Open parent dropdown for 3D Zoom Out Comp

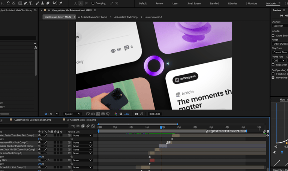coord(82,150)
